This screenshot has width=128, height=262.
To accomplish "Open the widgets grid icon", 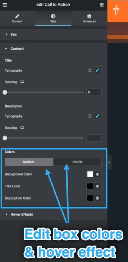I will pyautogui.click(x=102, y=5).
